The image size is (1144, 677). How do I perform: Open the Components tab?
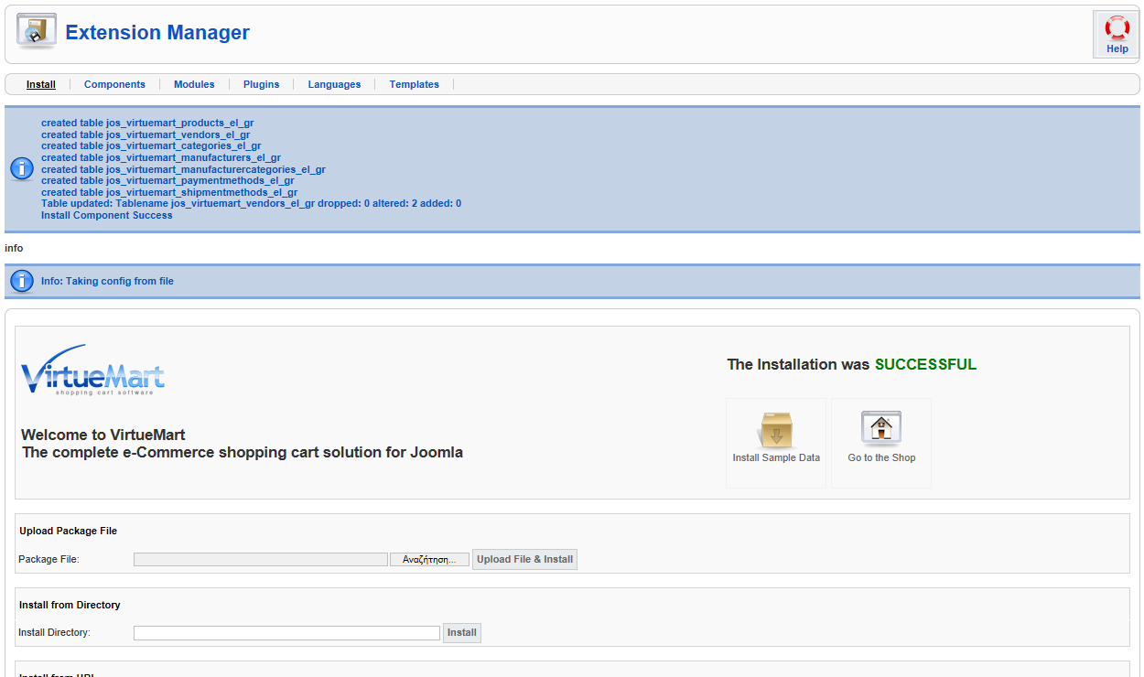coord(114,84)
